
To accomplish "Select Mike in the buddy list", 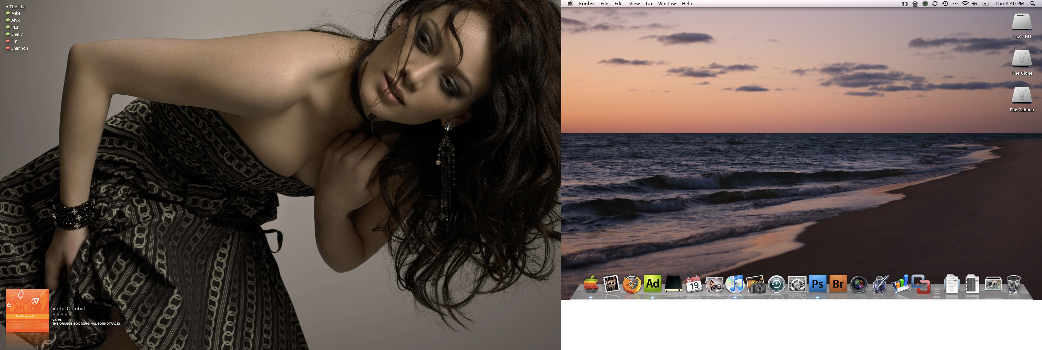I will coord(13,13).
